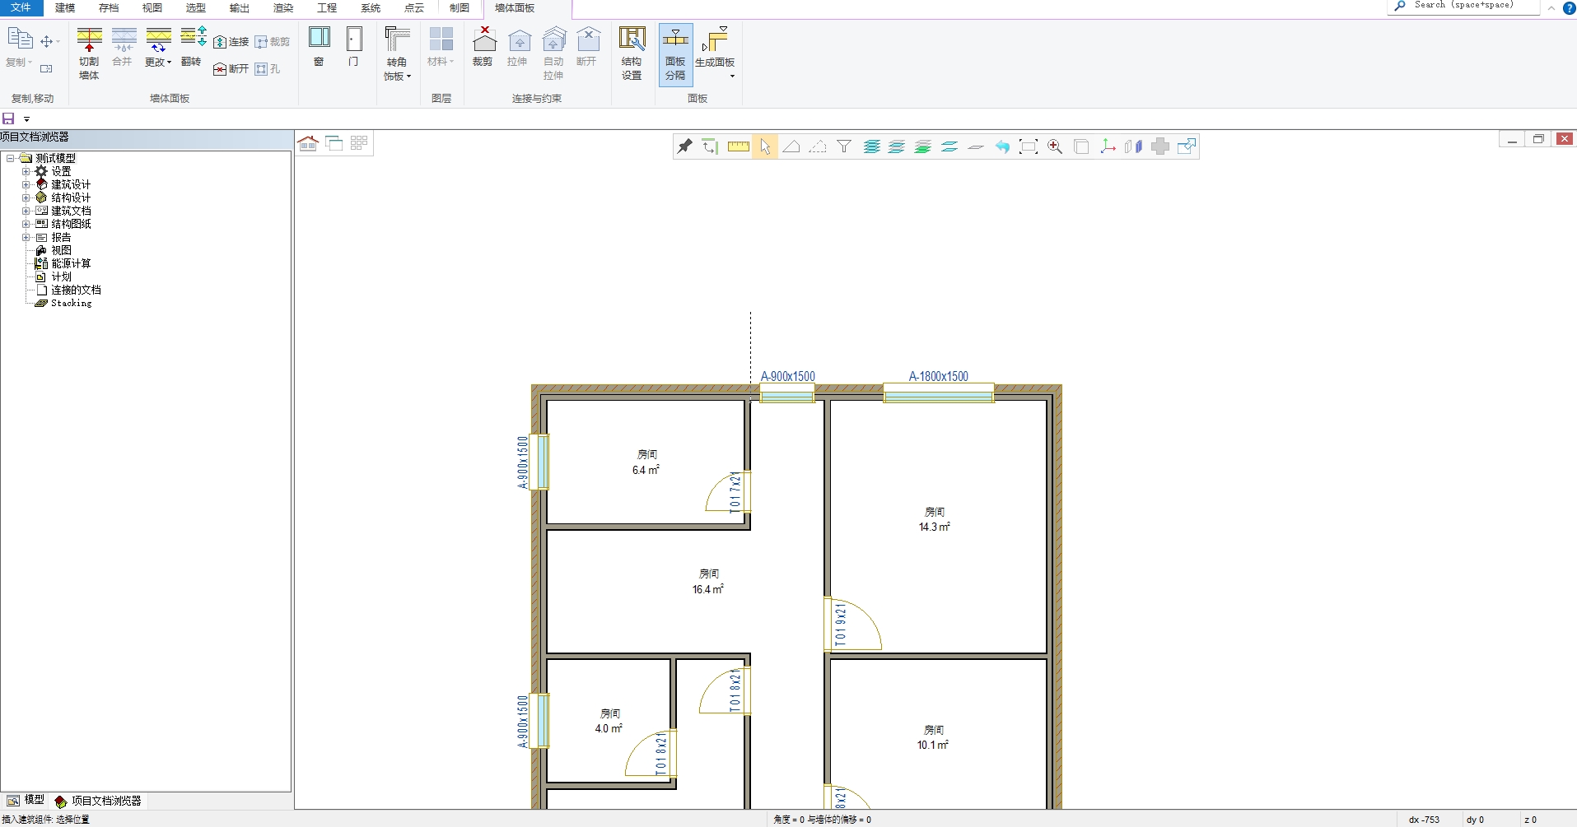Open 结构设置 (structure settings)

pyautogui.click(x=632, y=53)
